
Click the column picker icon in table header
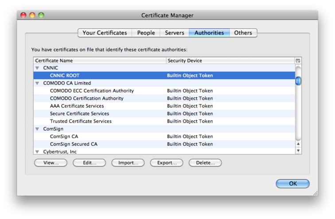(x=298, y=61)
